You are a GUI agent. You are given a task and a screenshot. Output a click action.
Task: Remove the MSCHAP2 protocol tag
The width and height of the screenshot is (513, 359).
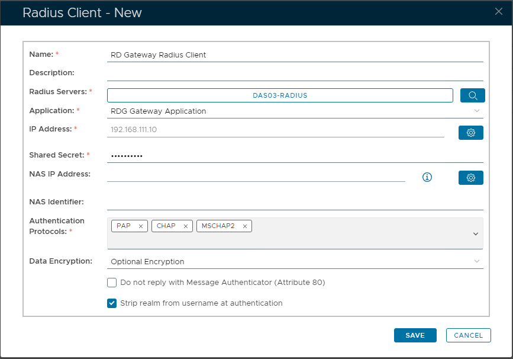pos(245,226)
